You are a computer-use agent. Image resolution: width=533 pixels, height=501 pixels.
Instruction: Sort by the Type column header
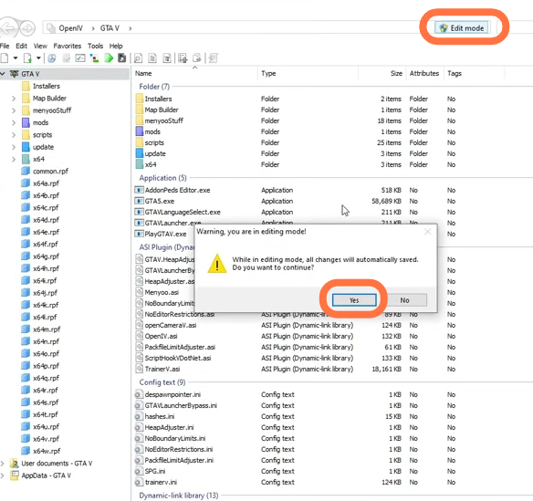click(308, 73)
